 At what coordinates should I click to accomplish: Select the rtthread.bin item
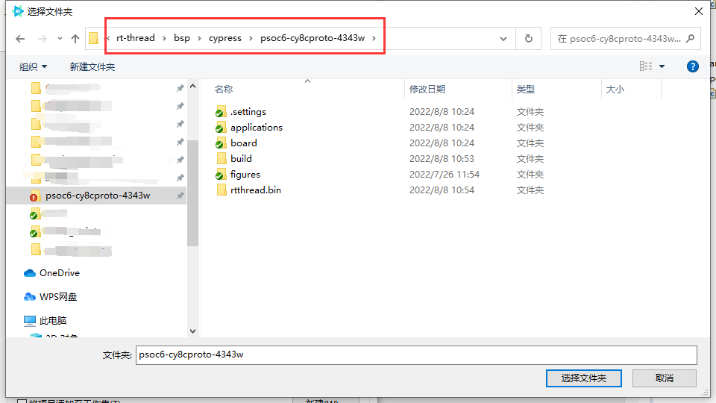[x=255, y=190]
